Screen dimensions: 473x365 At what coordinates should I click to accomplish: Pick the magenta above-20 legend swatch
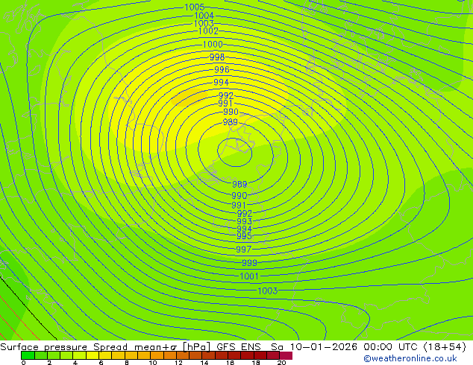click(x=286, y=355)
